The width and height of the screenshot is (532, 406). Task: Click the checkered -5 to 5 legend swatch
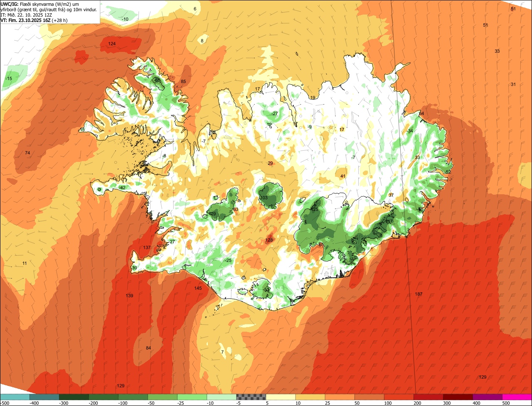251,397
